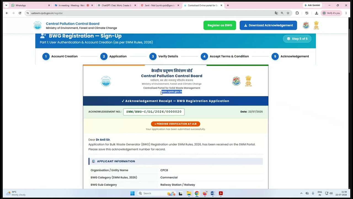Open the Chrome three-dot menu
Viewport: 353px width, 199px height.
(346, 13)
